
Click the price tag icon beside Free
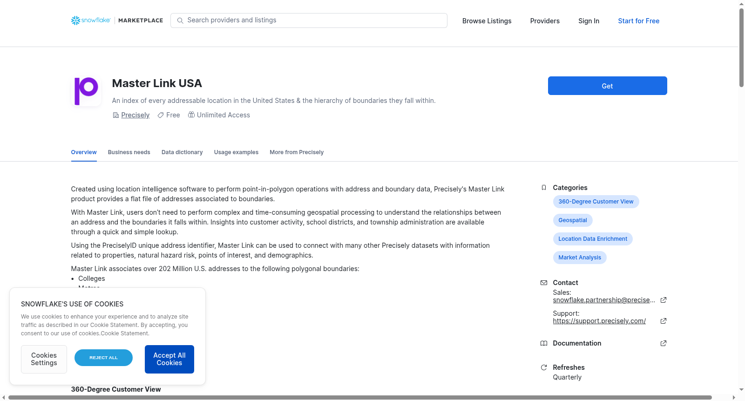161,115
